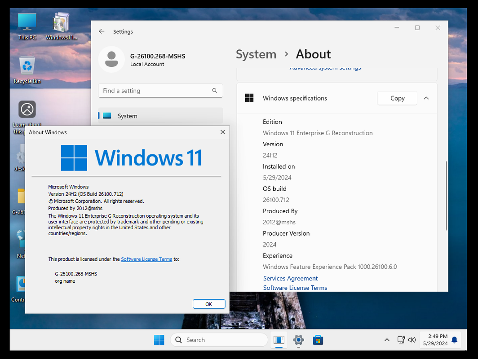478x359 pixels.
Task: Click the network tray icon
Action: click(401, 340)
